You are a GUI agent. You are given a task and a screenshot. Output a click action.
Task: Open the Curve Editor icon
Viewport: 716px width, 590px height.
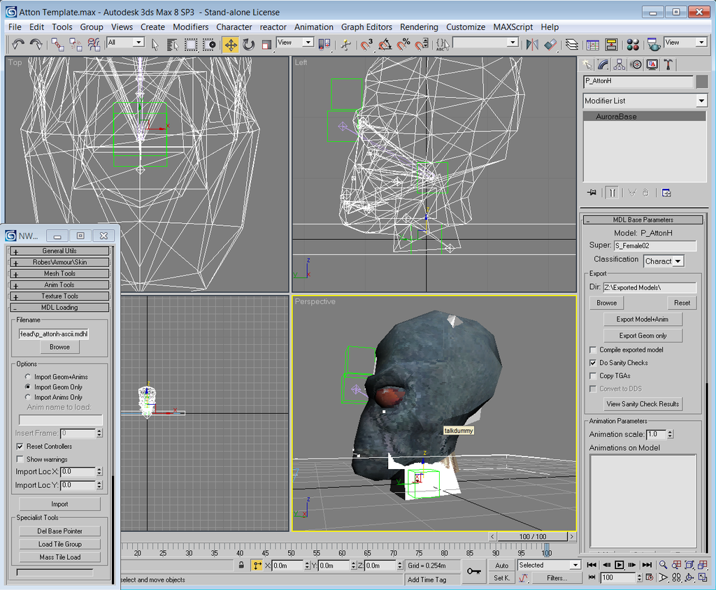pos(593,44)
